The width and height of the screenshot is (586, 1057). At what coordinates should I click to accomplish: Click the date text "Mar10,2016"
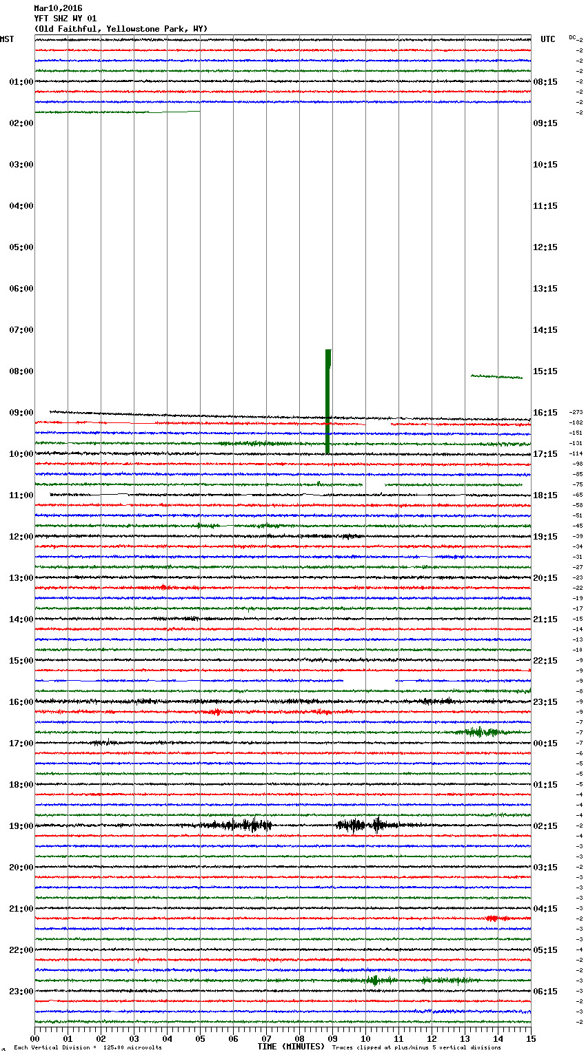(x=58, y=8)
